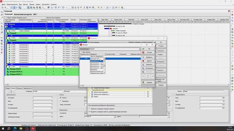Click the Соответствие column header
Image resolution: width=234 pixels, height=131 pixels.
tap(112, 54)
